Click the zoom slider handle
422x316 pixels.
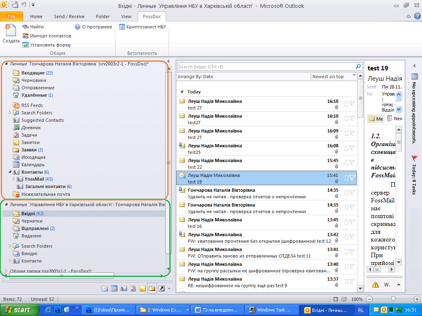[393, 299]
